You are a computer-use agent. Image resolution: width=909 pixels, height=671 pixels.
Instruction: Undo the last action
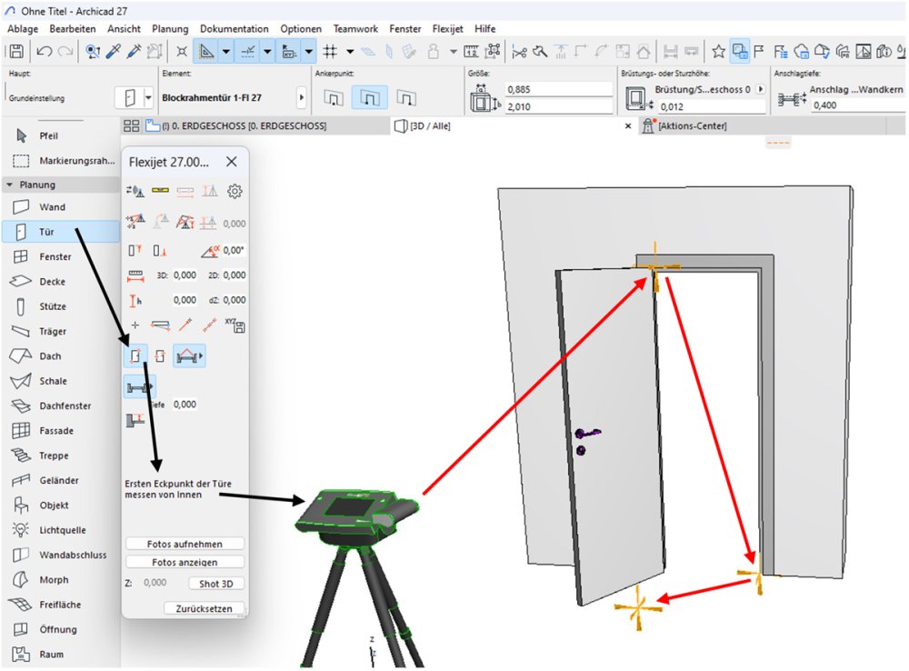click(44, 52)
